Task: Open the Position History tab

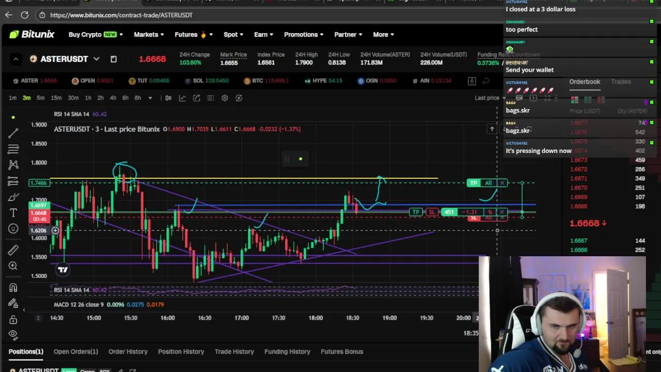Action: point(181,351)
